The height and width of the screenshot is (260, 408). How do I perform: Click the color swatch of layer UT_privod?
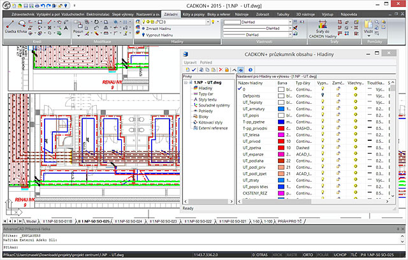click(280, 141)
